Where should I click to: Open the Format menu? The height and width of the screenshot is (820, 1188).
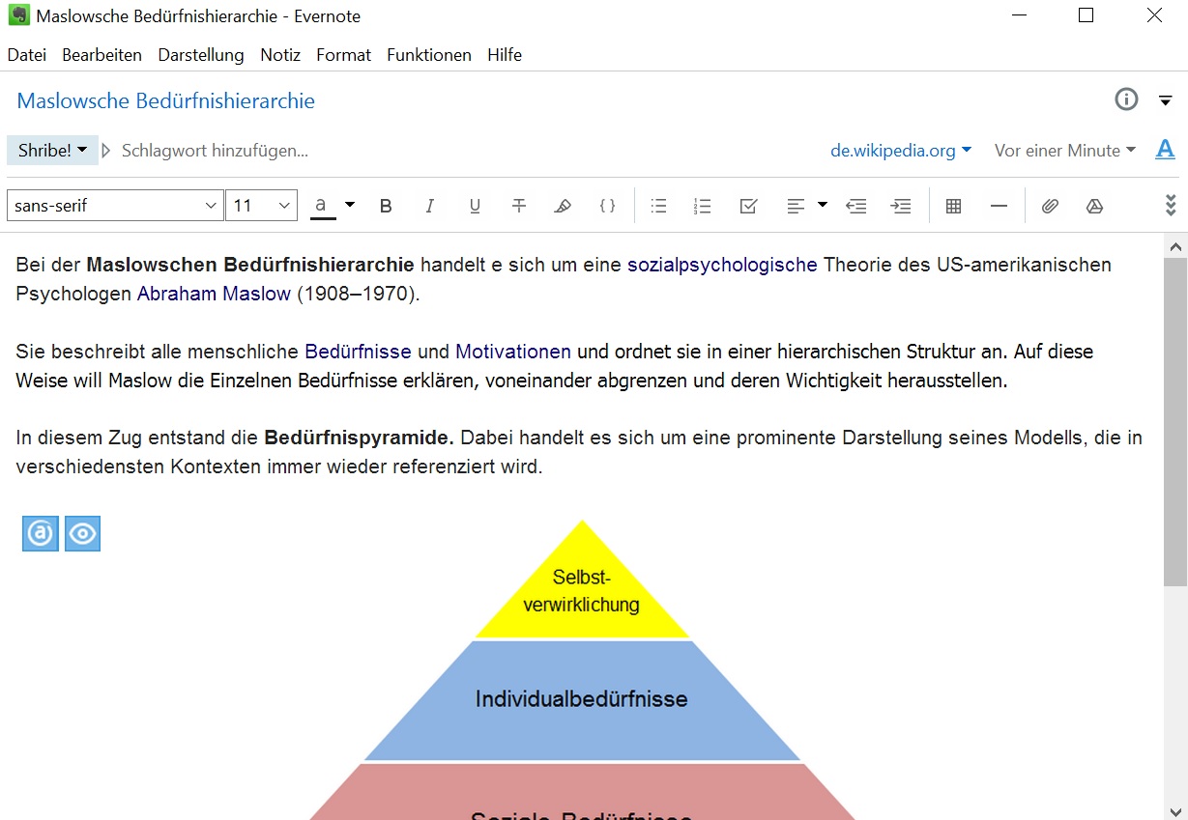(x=343, y=55)
